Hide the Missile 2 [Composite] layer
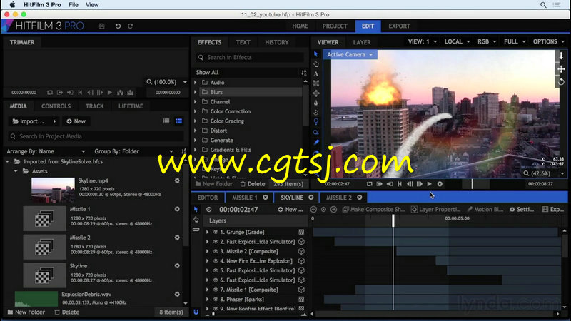The height and width of the screenshot is (321, 571). coord(216,251)
